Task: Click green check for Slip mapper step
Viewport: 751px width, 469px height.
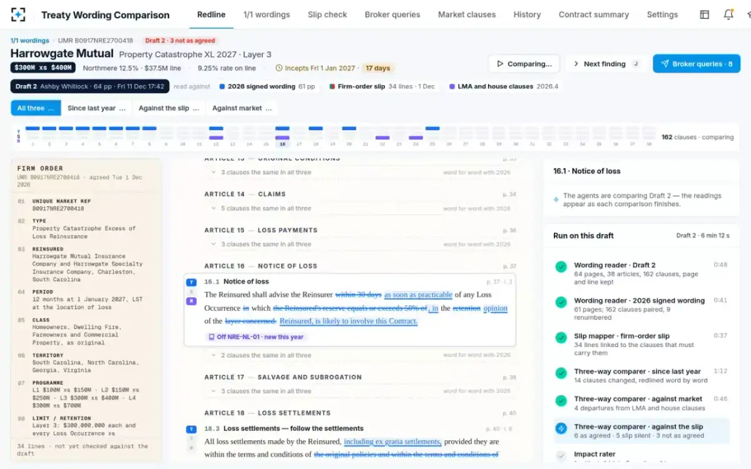Action: (561, 338)
